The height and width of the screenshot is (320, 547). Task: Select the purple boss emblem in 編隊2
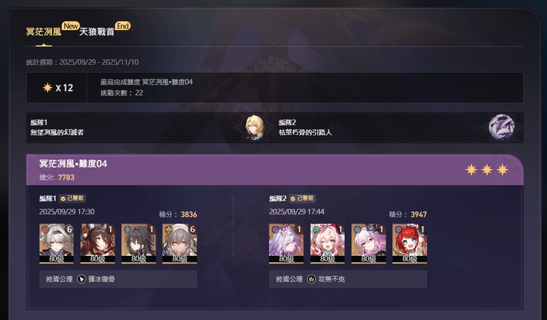[502, 128]
